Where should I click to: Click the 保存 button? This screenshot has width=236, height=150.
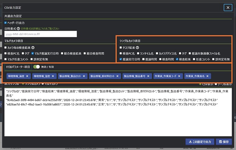click(x=224, y=142)
